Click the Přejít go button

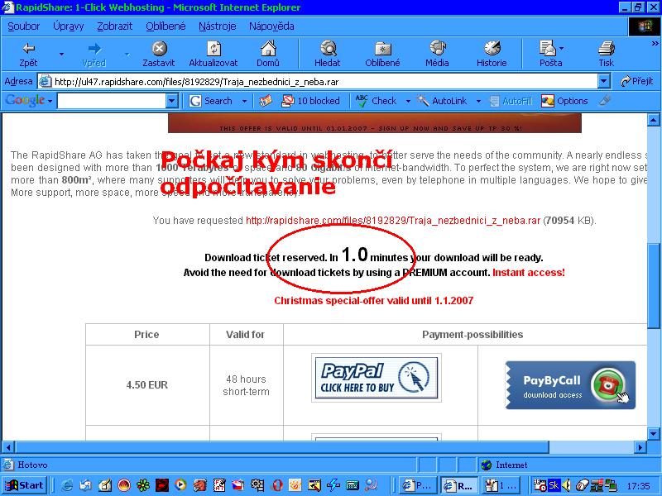(x=636, y=81)
